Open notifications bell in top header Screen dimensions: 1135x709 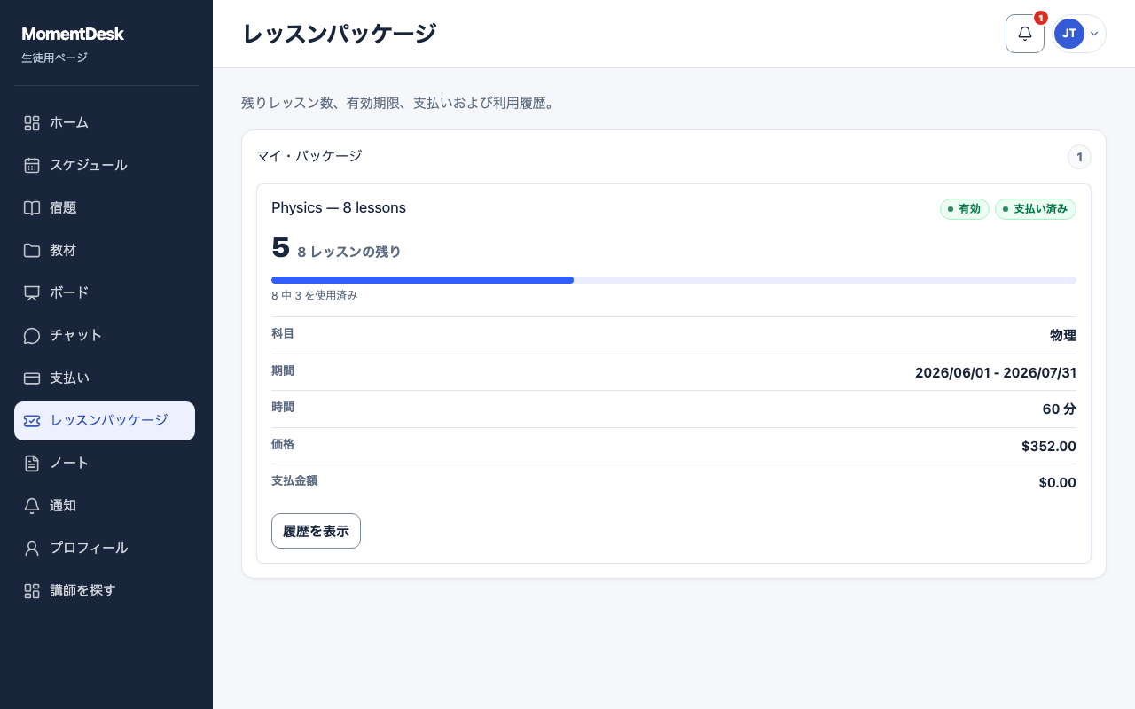[x=1025, y=34]
